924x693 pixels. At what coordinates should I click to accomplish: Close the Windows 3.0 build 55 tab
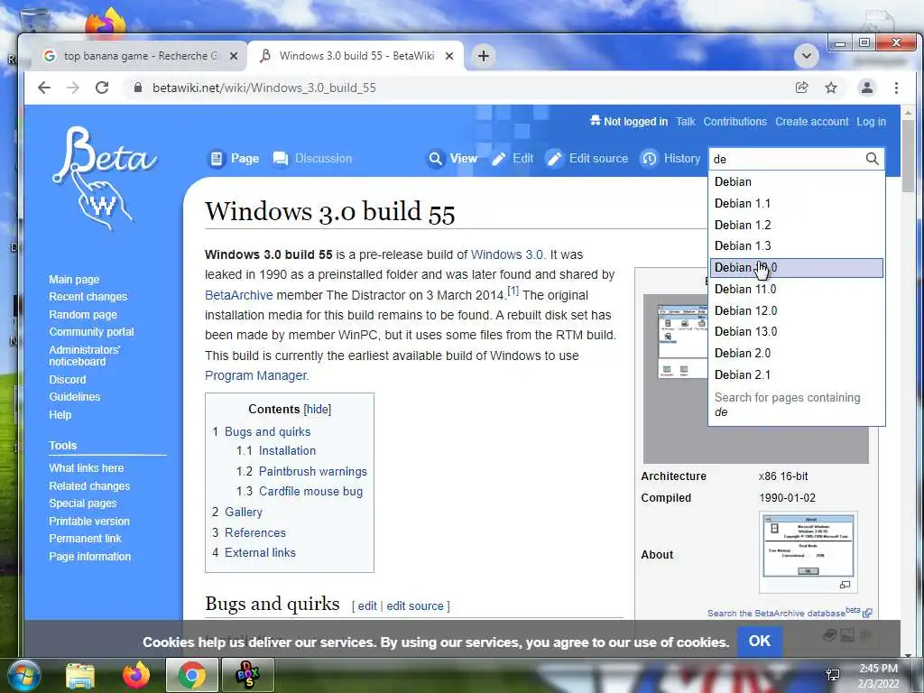pyautogui.click(x=449, y=56)
